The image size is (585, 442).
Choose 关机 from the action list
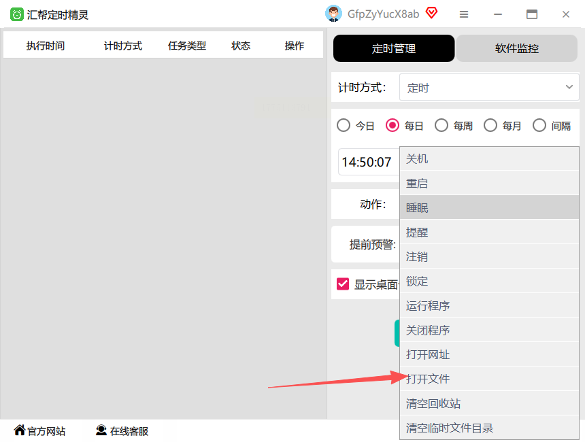point(489,159)
